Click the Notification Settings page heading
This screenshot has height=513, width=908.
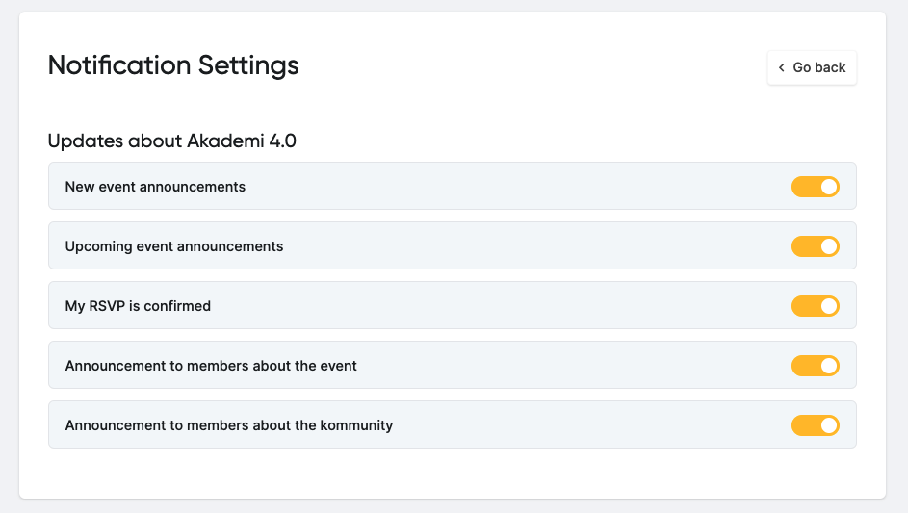pos(173,65)
